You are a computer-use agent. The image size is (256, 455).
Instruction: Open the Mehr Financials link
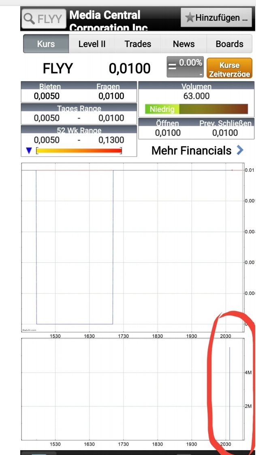(x=191, y=150)
